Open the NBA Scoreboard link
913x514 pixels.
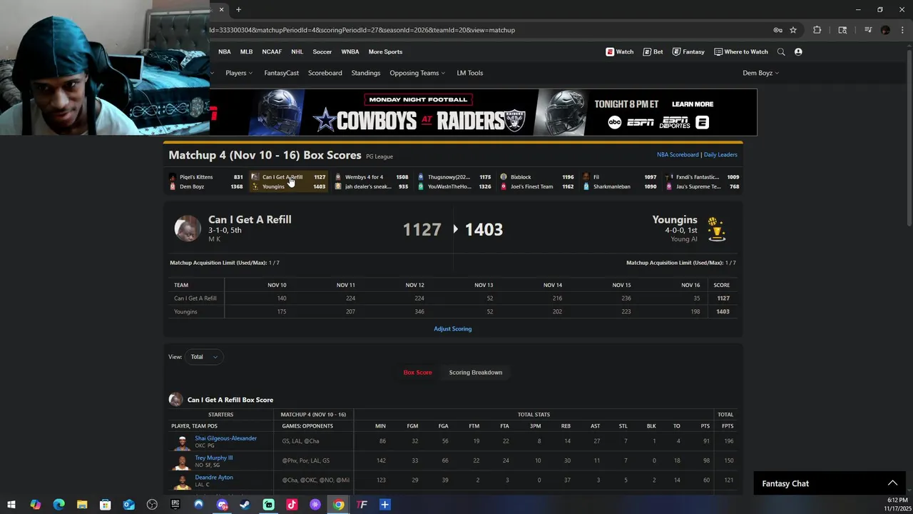click(678, 154)
